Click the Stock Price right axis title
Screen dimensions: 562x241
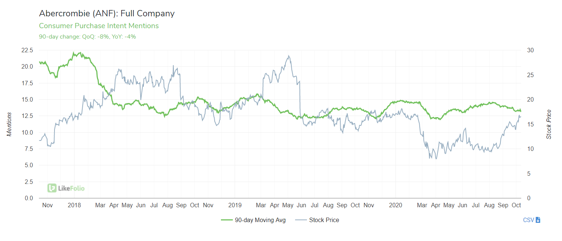(549, 124)
